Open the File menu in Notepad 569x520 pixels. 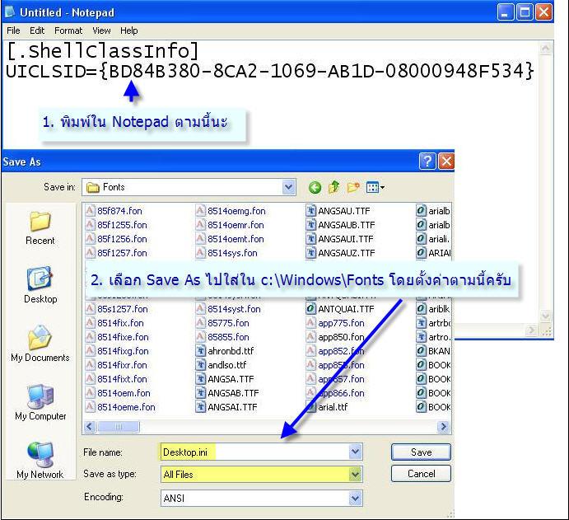(13, 30)
